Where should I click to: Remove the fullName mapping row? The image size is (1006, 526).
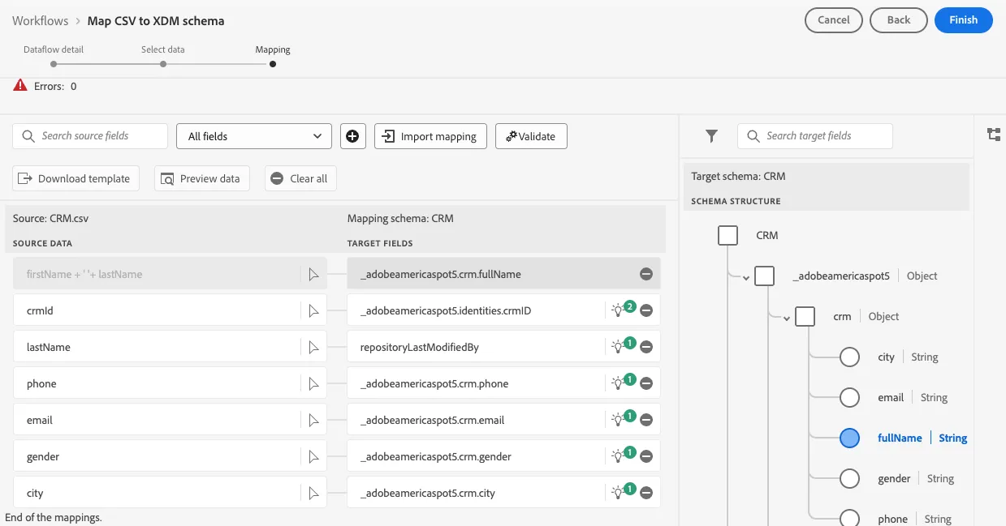[646, 274]
